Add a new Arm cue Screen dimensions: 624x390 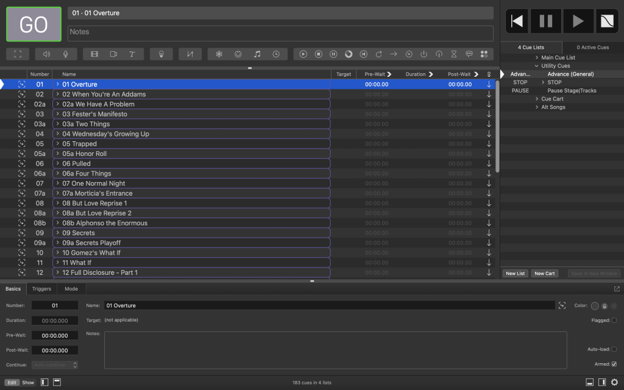(424, 54)
